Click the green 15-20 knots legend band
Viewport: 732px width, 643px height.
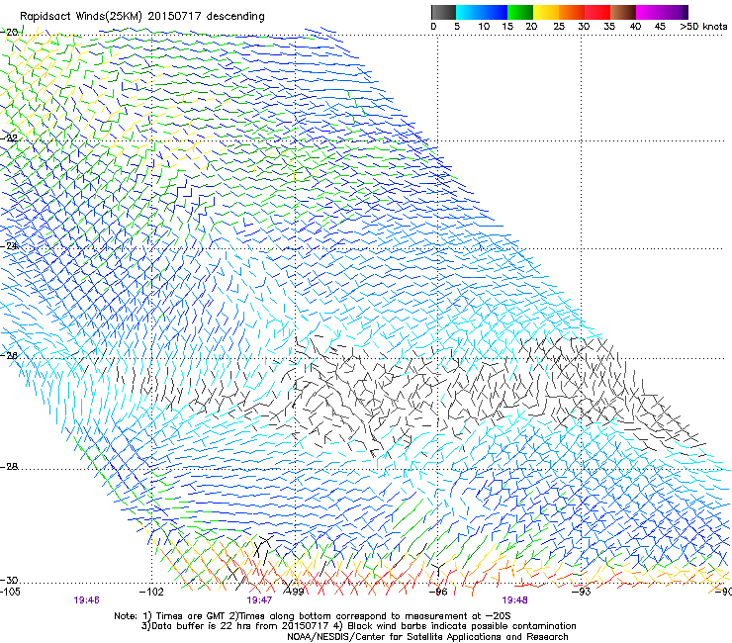520,12
